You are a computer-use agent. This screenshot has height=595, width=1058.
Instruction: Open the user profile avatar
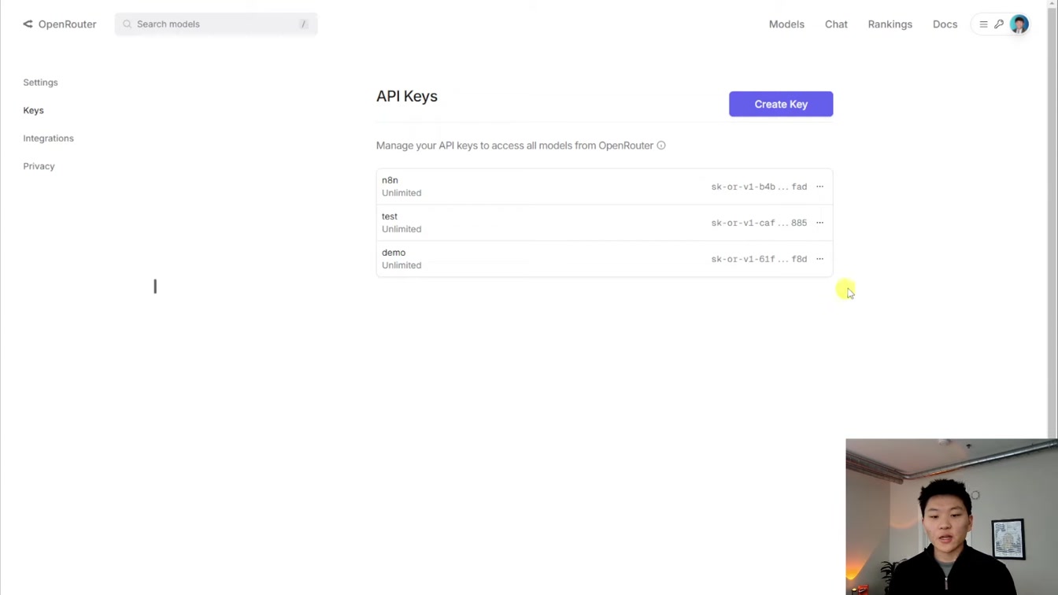click(1019, 24)
